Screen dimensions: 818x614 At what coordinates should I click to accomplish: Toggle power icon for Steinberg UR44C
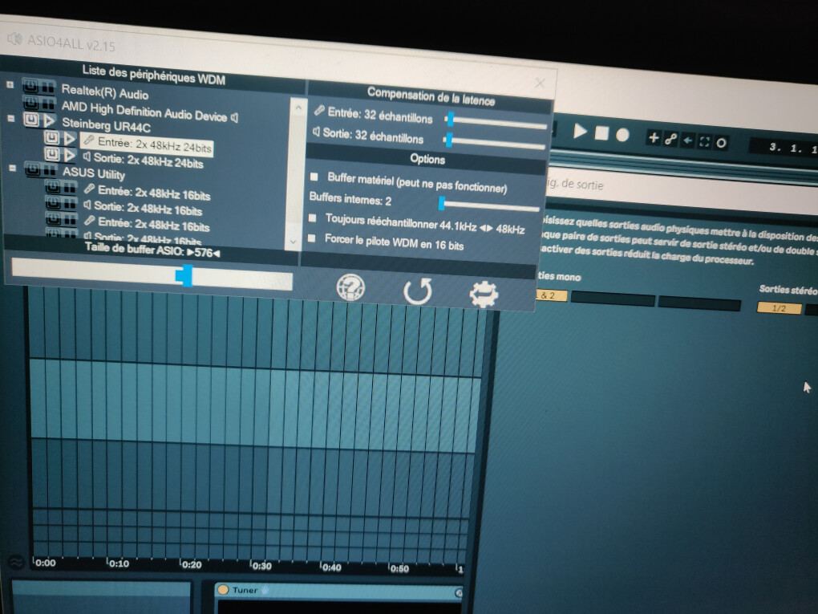pyautogui.click(x=31, y=120)
